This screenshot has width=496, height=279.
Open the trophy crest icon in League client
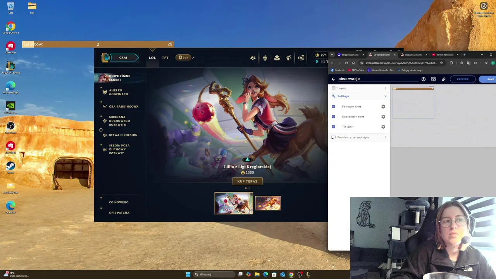tap(265, 58)
